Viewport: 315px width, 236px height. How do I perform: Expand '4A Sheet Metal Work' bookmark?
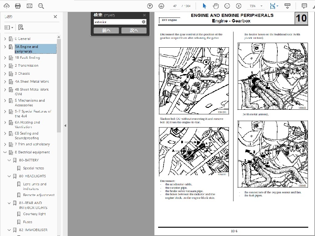tap(5, 82)
